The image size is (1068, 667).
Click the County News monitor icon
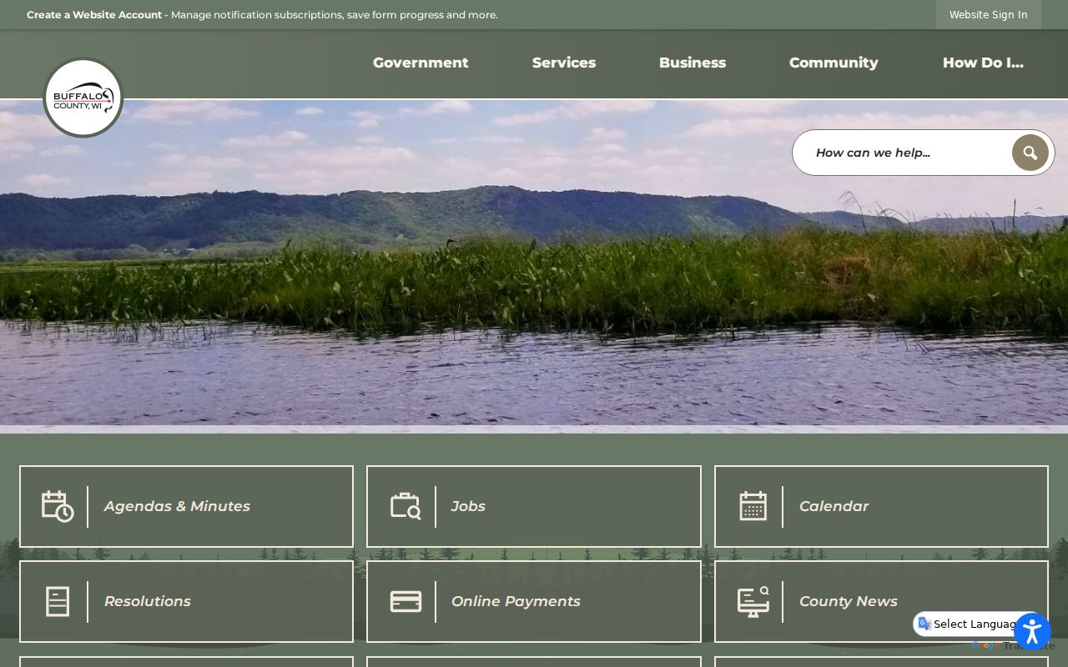pyautogui.click(x=753, y=601)
